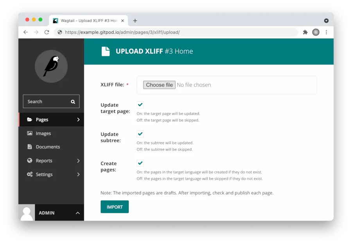Open the browser extensions puzzle icon
The width and height of the screenshot is (352, 245).
click(305, 32)
